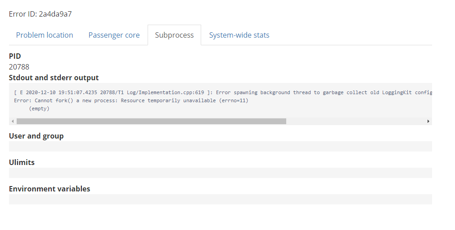Click the Stdout and stderr output heading
This screenshot has width=455, height=230.
pos(54,78)
